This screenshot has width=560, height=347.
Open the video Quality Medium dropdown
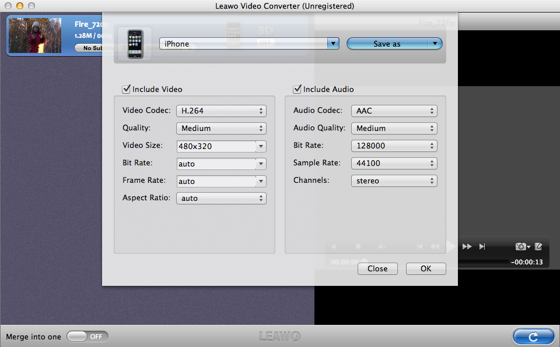(x=221, y=129)
